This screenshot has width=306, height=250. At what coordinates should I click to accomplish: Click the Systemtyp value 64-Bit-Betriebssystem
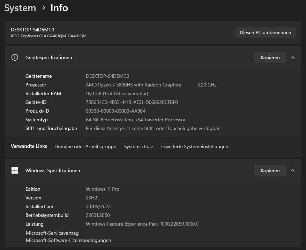pos(136,120)
